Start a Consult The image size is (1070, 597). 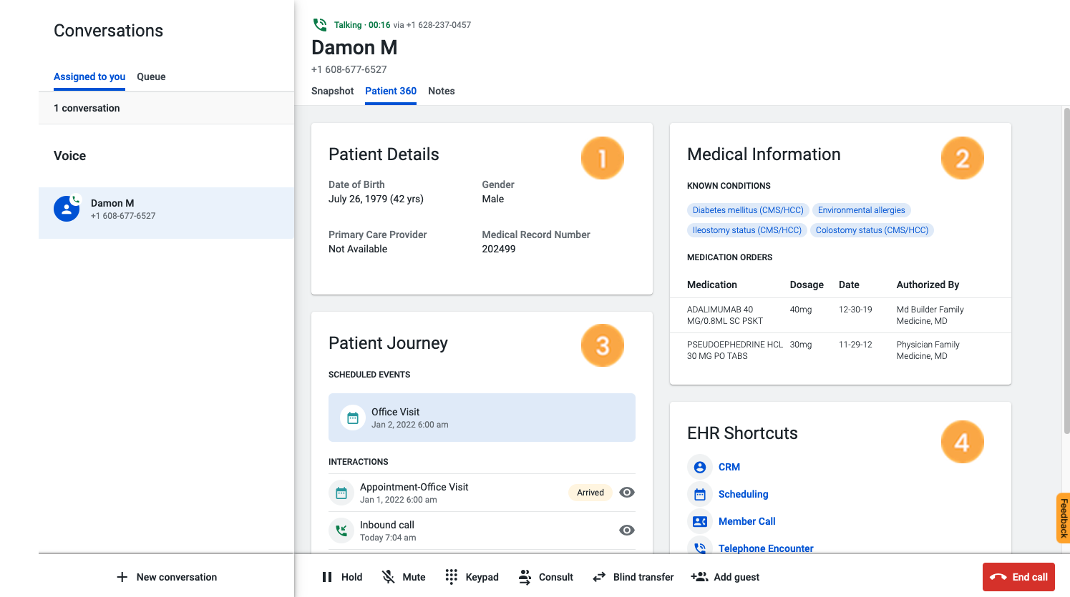(545, 577)
